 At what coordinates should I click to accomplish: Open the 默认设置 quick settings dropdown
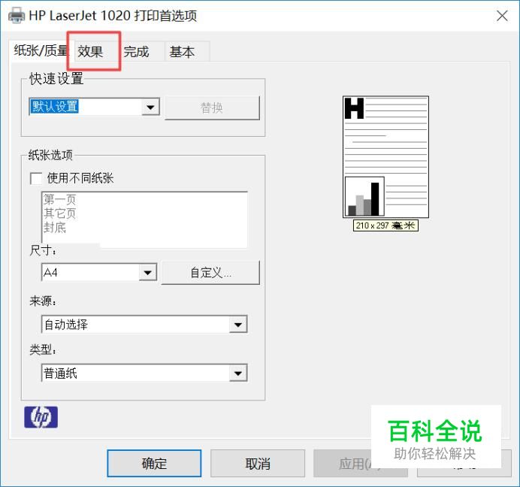tap(150, 107)
